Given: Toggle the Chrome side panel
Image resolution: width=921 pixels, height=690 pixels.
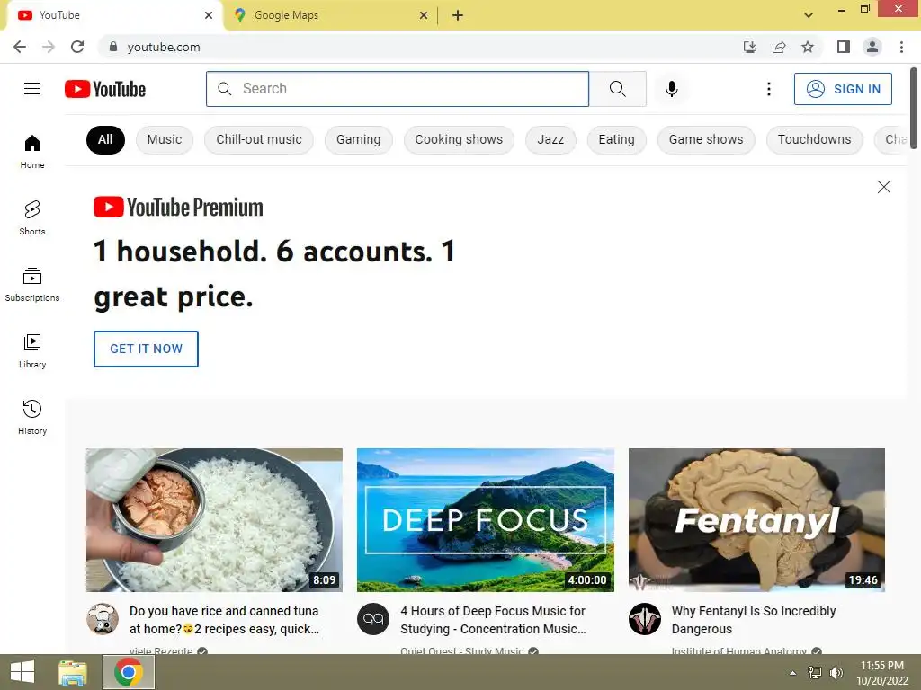Looking at the screenshot, I should pyautogui.click(x=844, y=47).
